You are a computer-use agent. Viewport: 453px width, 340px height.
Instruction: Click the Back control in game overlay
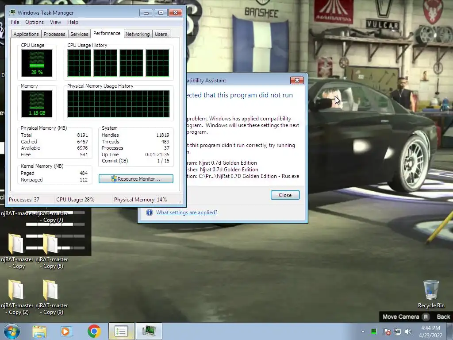coord(443,317)
